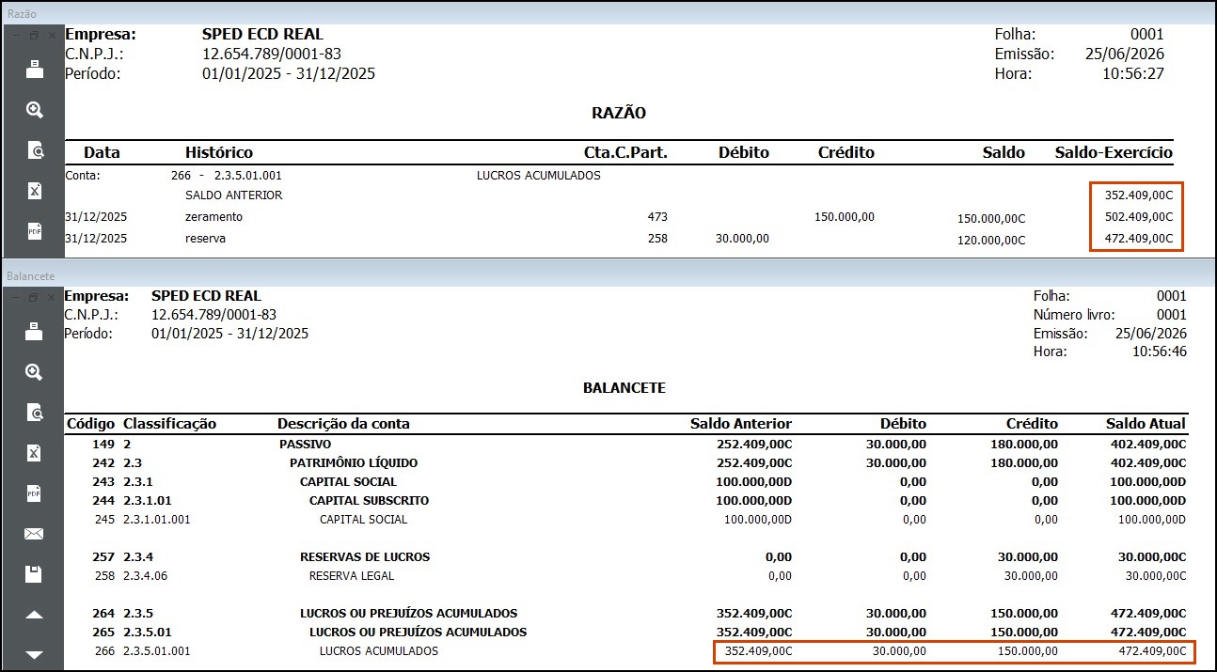Export the Razão report to PDF
The height and width of the screenshot is (672, 1217).
coord(35,231)
